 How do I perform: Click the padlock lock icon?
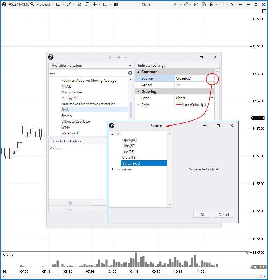[x=211, y=4]
